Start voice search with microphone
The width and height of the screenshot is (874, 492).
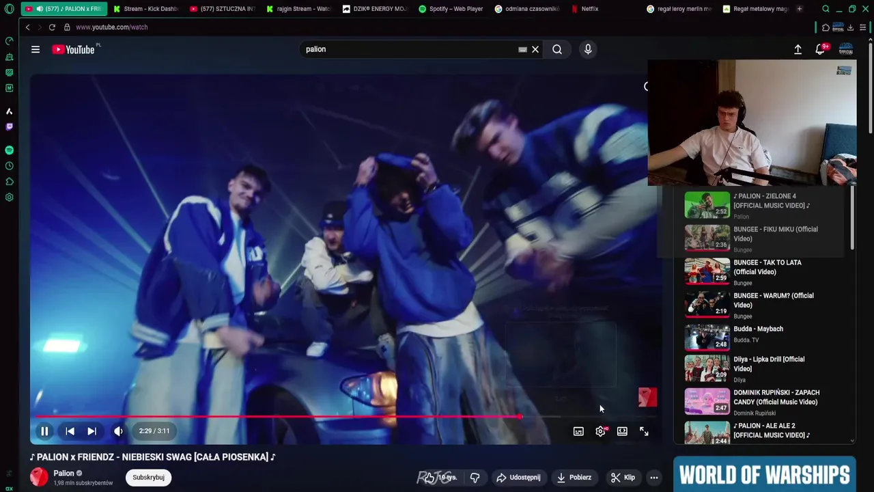[588, 49]
